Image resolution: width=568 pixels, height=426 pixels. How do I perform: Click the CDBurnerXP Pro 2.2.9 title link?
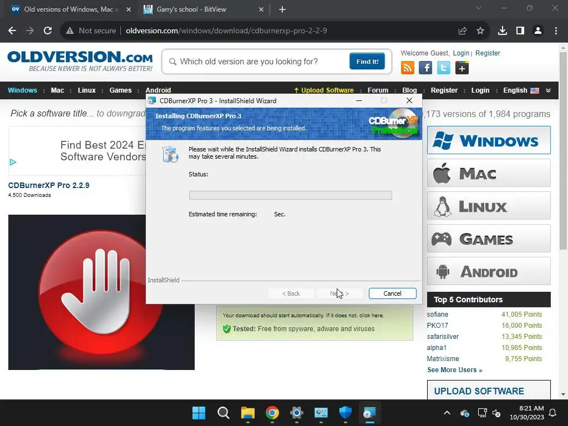pos(49,185)
